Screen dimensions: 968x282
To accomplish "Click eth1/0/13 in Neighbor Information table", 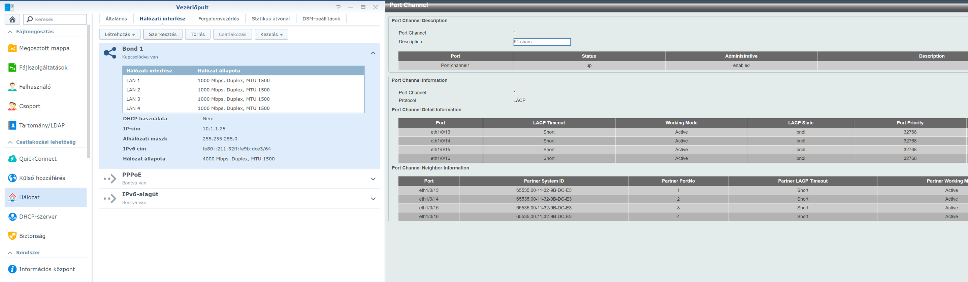I will (429, 191).
